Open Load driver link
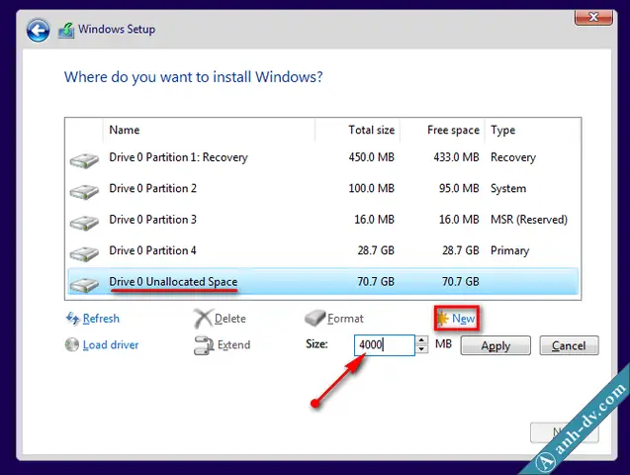Image resolution: width=630 pixels, height=475 pixels. click(111, 344)
